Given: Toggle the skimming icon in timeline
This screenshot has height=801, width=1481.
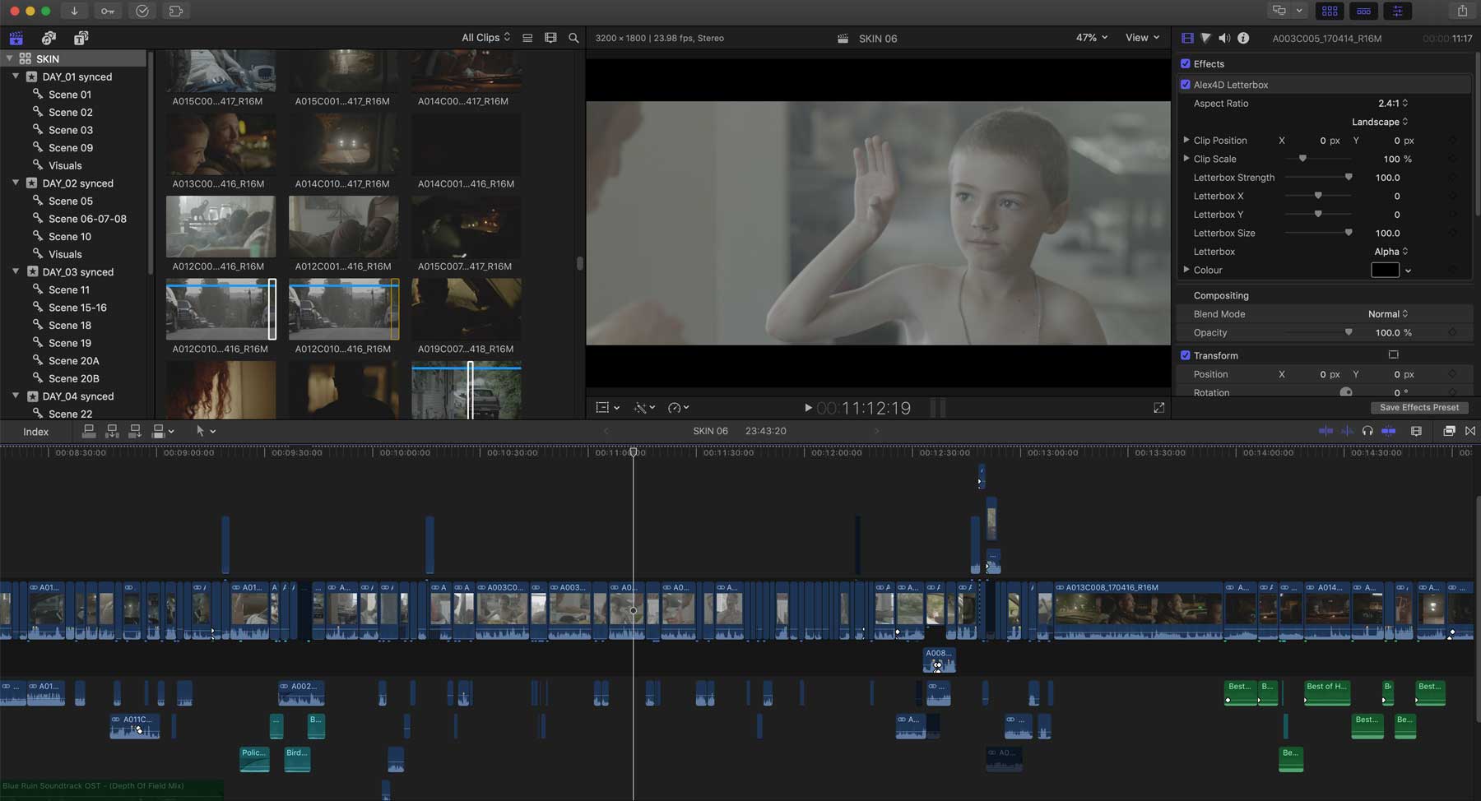Looking at the screenshot, I should (x=1325, y=431).
